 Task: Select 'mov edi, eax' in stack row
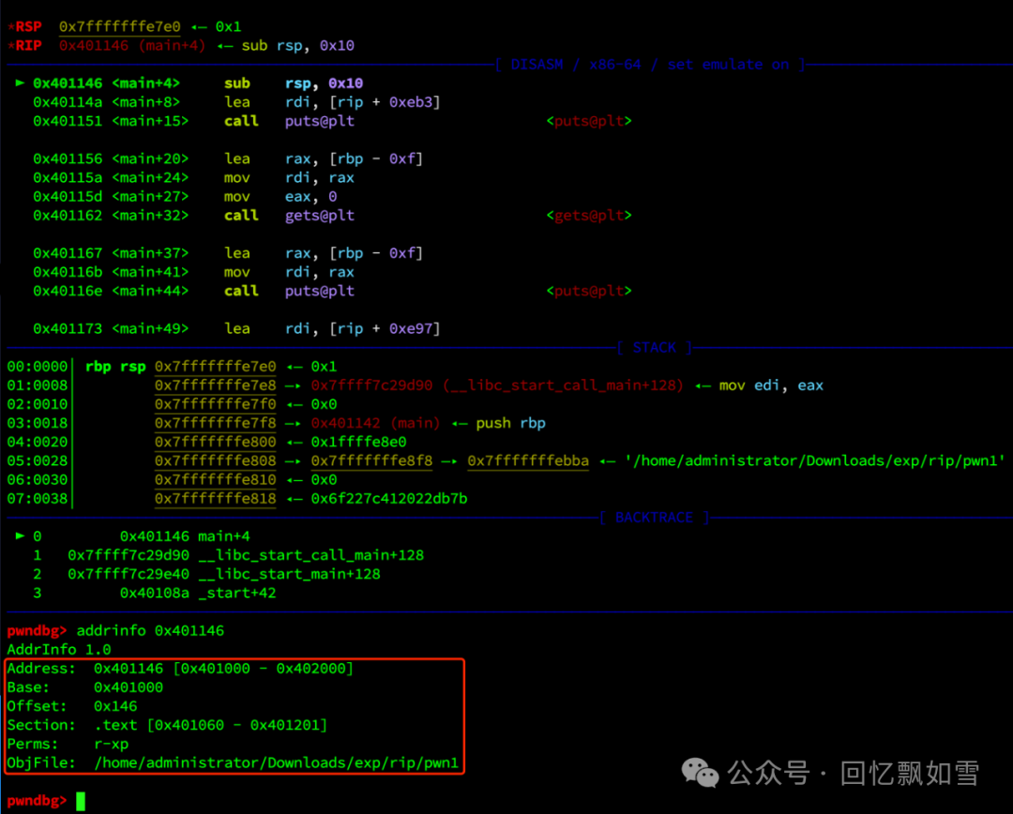pyautogui.click(x=771, y=385)
